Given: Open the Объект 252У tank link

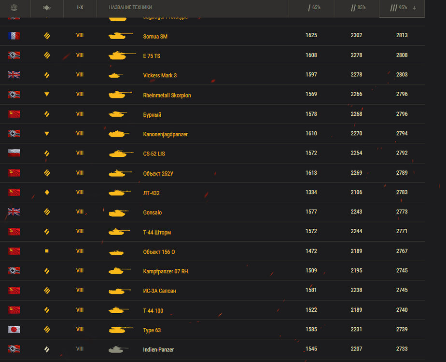Looking at the screenshot, I should [158, 173].
